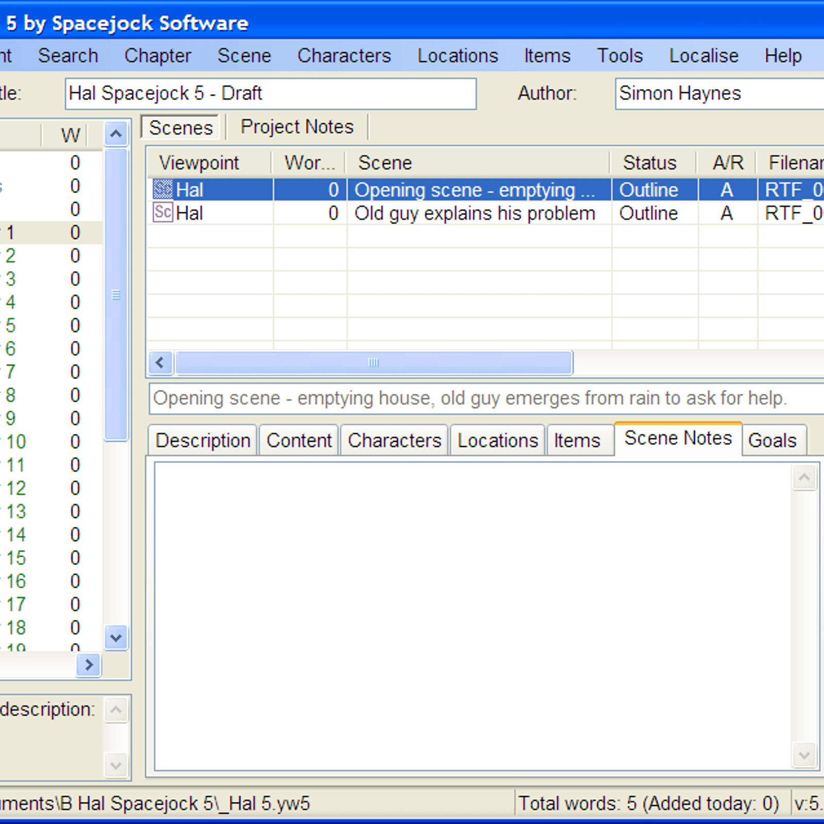The width and height of the screenshot is (824, 824).
Task: Select the Old guy explains his problem row
Action: click(486, 213)
